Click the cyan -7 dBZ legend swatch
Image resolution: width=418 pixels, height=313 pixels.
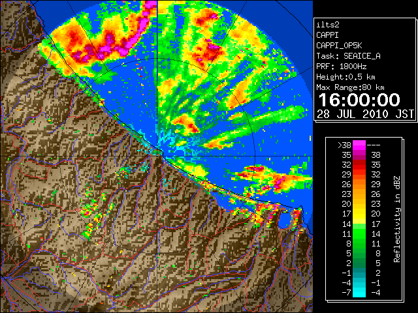tap(359, 293)
